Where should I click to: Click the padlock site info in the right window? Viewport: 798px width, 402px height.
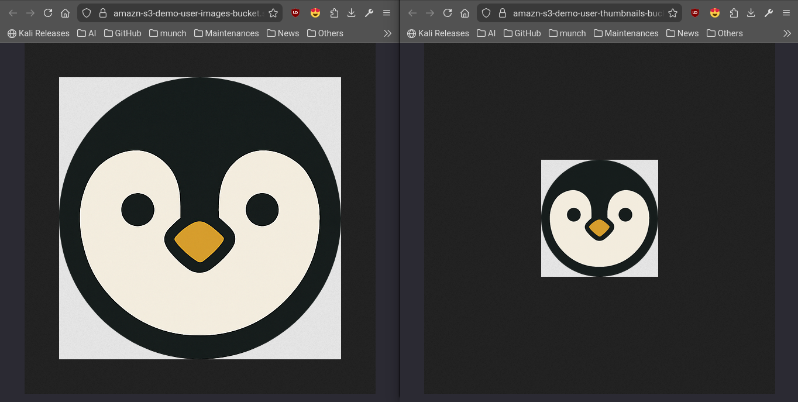click(x=502, y=13)
